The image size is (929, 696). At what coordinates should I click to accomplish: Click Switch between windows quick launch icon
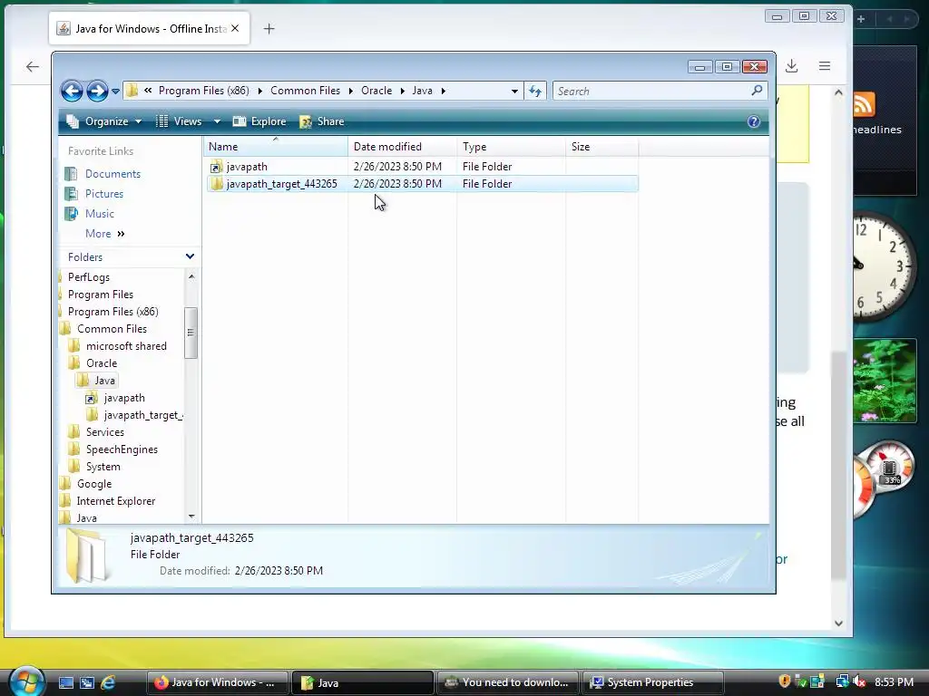87,683
